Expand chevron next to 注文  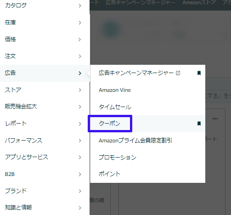[80, 57]
